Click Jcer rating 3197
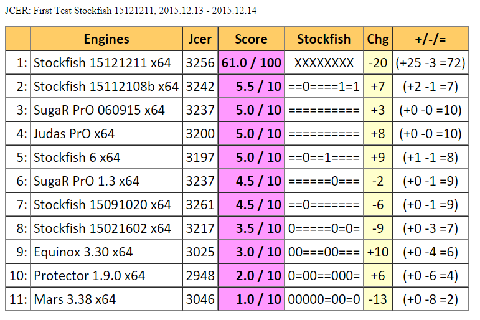The height and width of the screenshot is (320, 480). click(x=200, y=158)
